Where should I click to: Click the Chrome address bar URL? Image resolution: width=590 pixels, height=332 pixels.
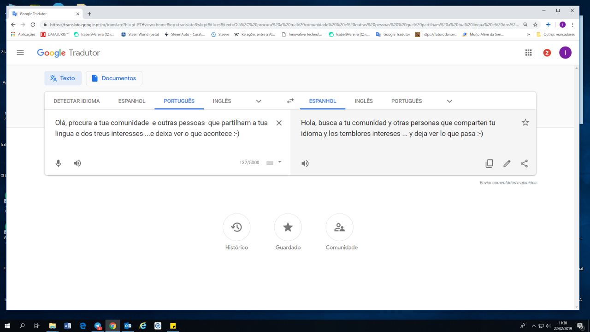pos(283,25)
